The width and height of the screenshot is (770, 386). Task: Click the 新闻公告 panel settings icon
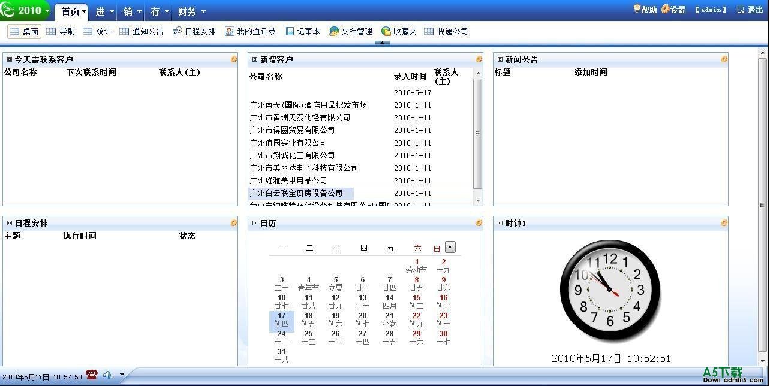pos(724,59)
